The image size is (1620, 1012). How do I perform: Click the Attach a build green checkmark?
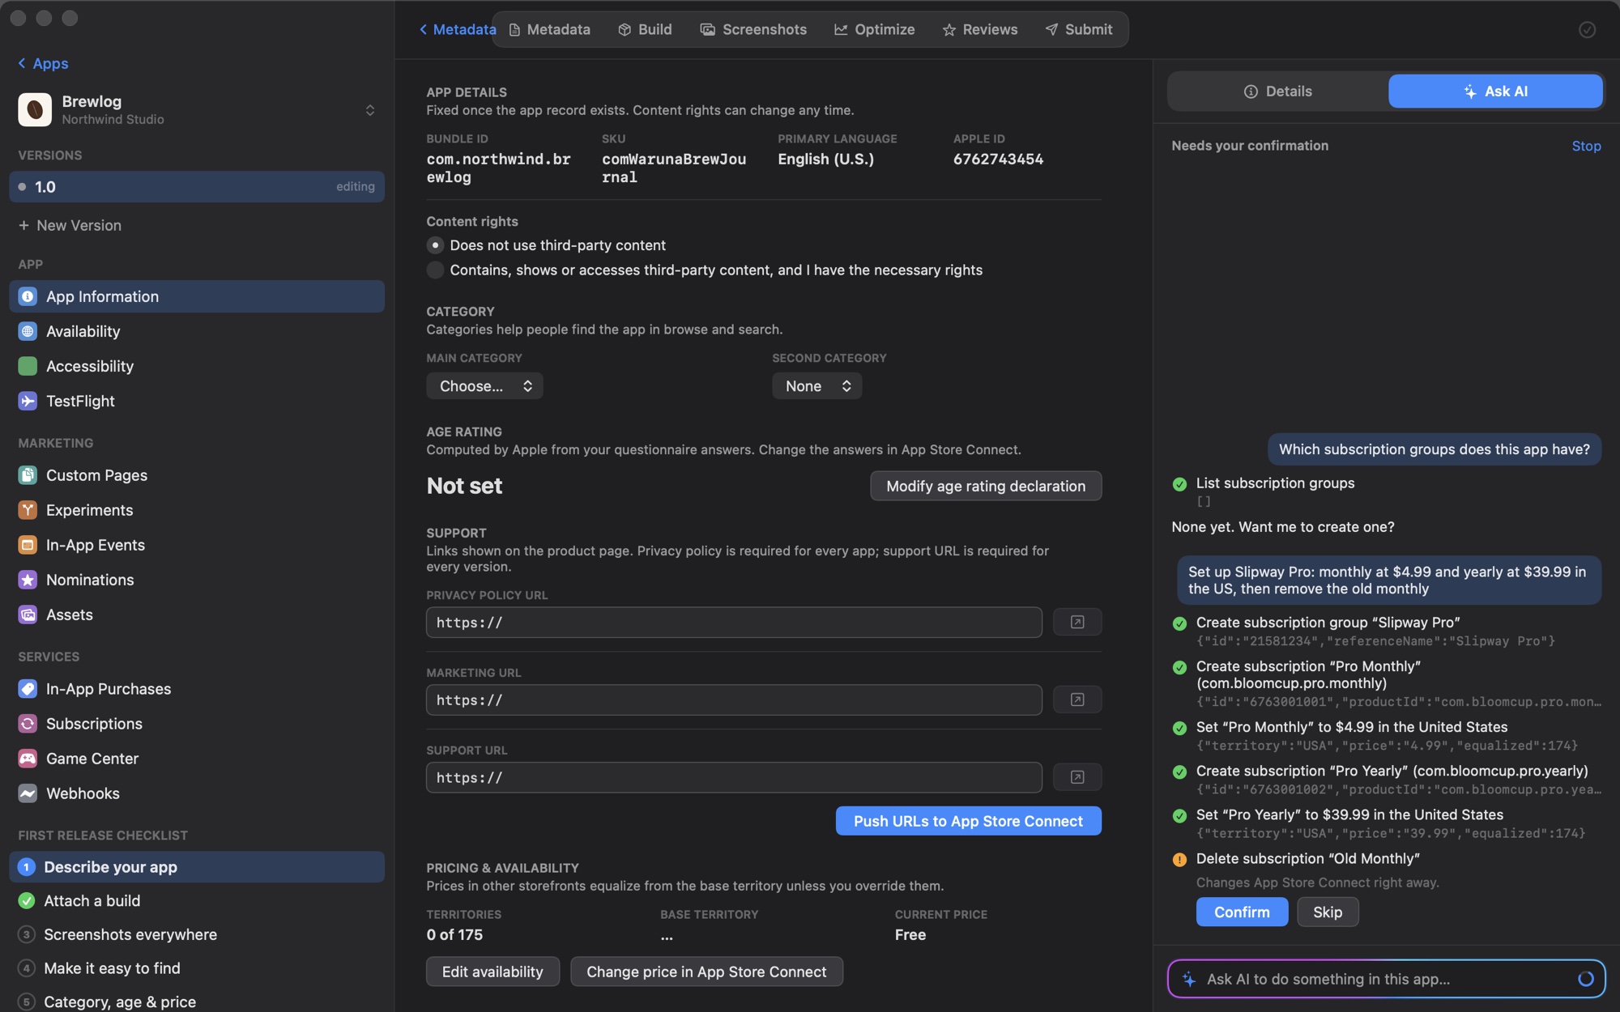click(27, 900)
